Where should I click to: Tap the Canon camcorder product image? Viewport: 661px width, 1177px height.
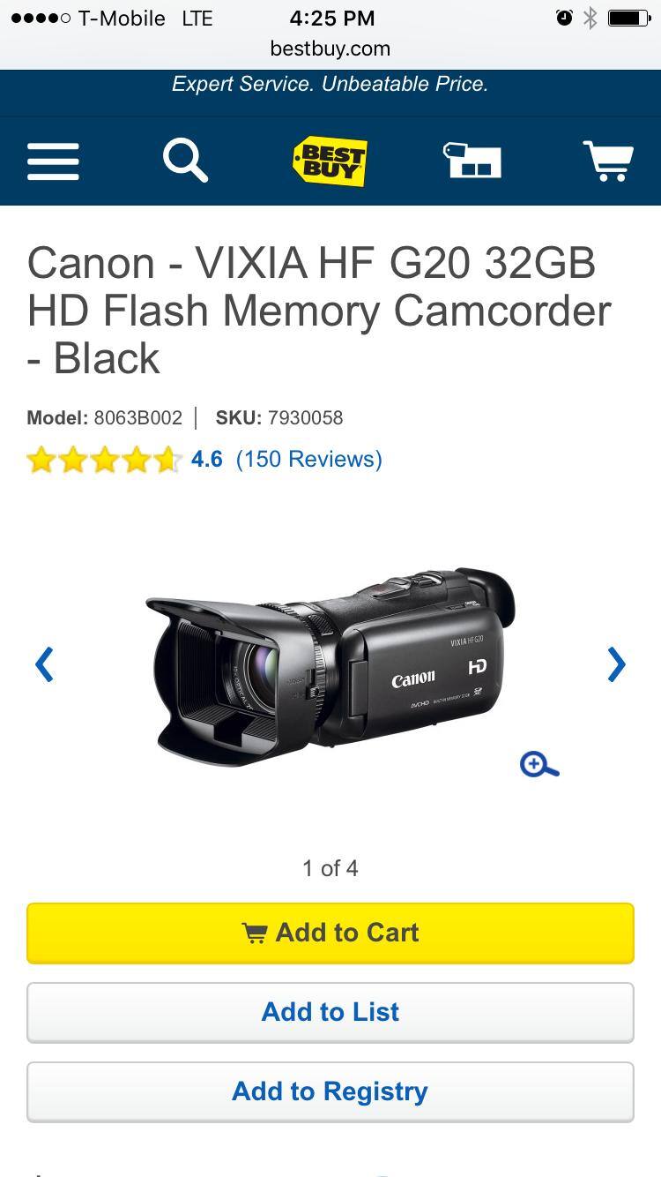[330, 668]
